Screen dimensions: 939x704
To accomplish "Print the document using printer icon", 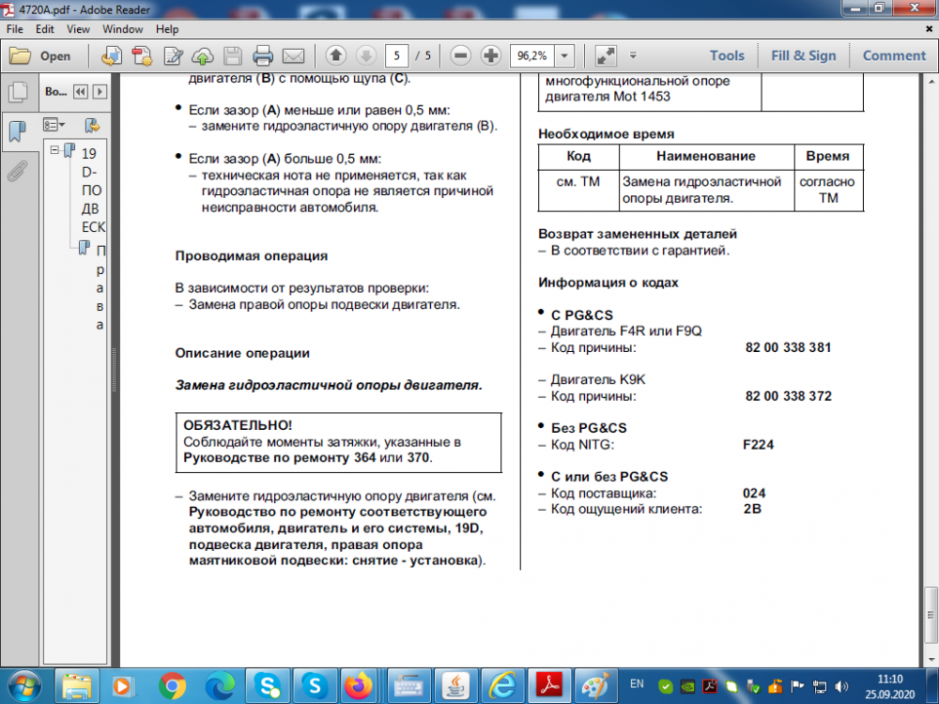I will tap(263, 55).
